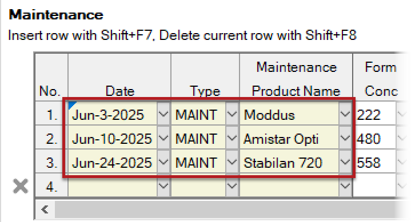
Task: Expand the Type dropdown for row 1
Action: (232, 114)
